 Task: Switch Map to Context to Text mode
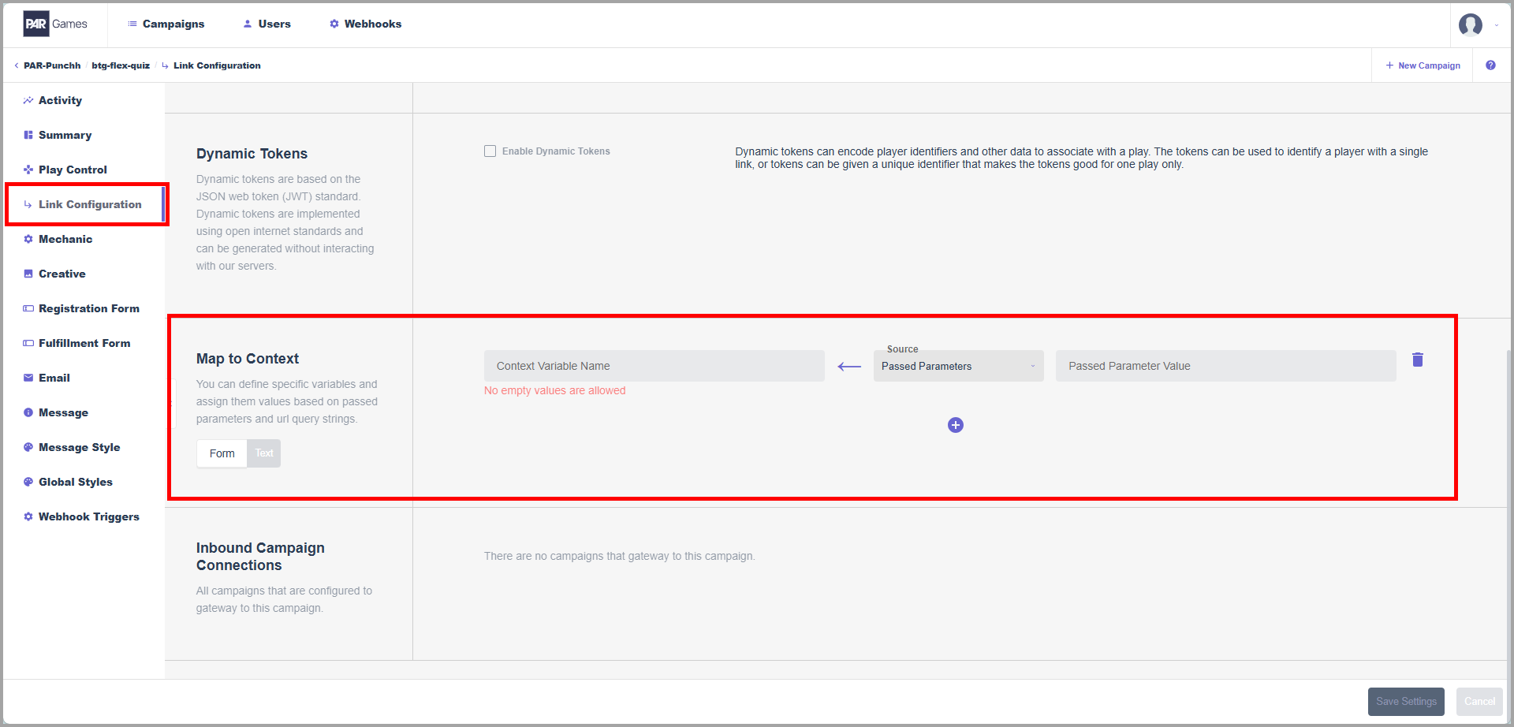point(264,453)
